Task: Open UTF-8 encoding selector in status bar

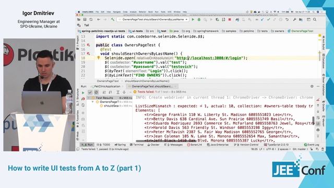Action: coord(270,149)
